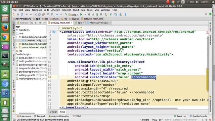Run the app with the green play icon
This screenshot has height=121, width=215.
81,14
